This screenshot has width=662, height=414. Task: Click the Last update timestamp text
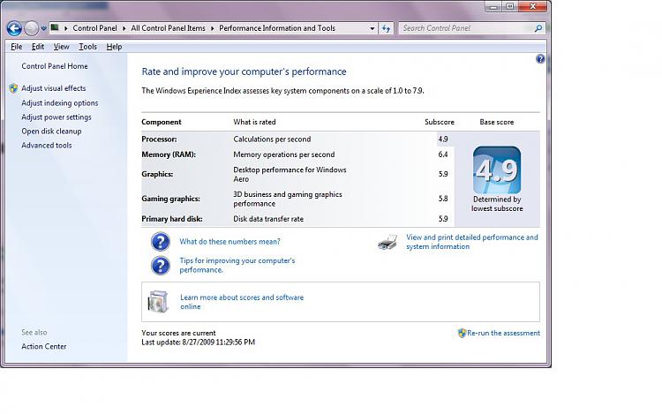(198, 342)
